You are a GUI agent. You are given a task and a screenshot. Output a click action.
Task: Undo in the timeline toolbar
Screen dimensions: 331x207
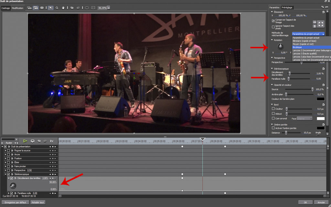point(39,141)
